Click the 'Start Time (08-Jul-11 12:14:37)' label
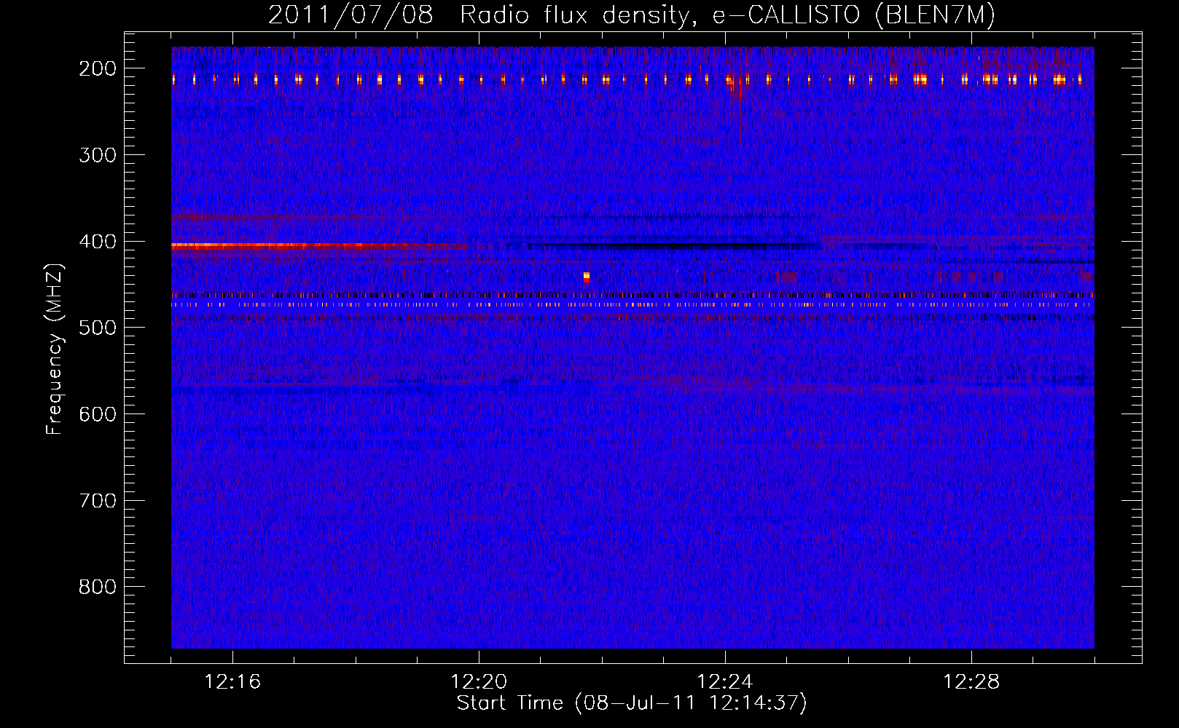 click(632, 703)
